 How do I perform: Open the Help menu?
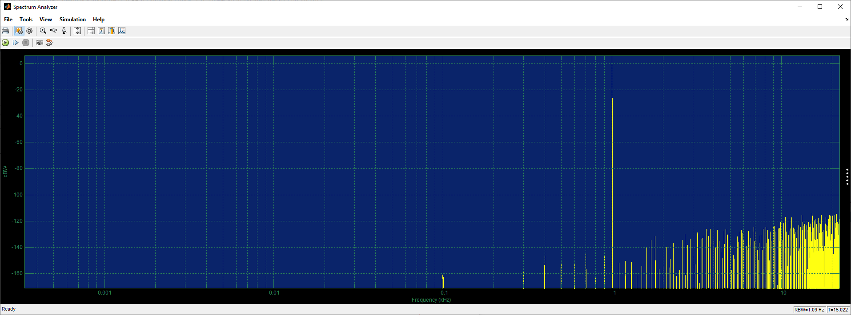click(99, 20)
